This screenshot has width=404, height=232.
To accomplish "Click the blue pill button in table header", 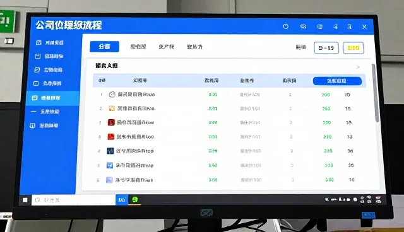I will (x=337, y=81).
